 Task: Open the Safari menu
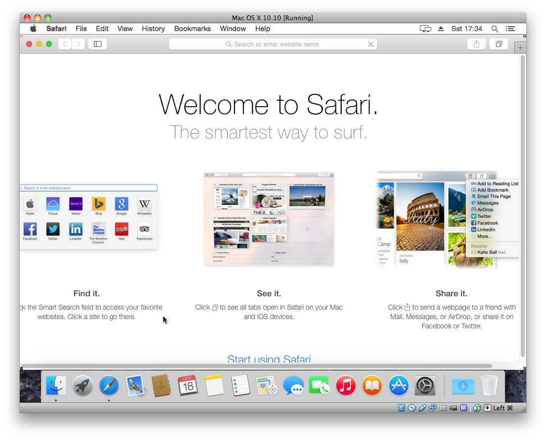[x=56, y=29]
